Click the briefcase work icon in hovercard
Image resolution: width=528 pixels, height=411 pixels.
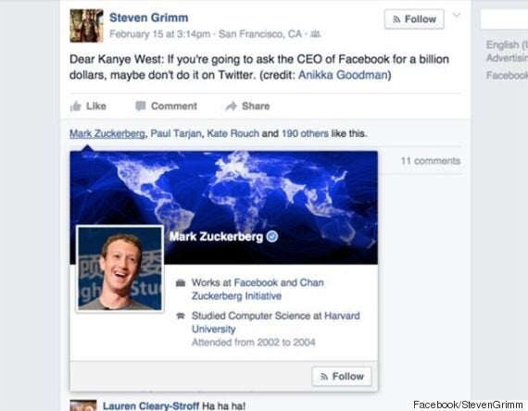coord(181,283)
